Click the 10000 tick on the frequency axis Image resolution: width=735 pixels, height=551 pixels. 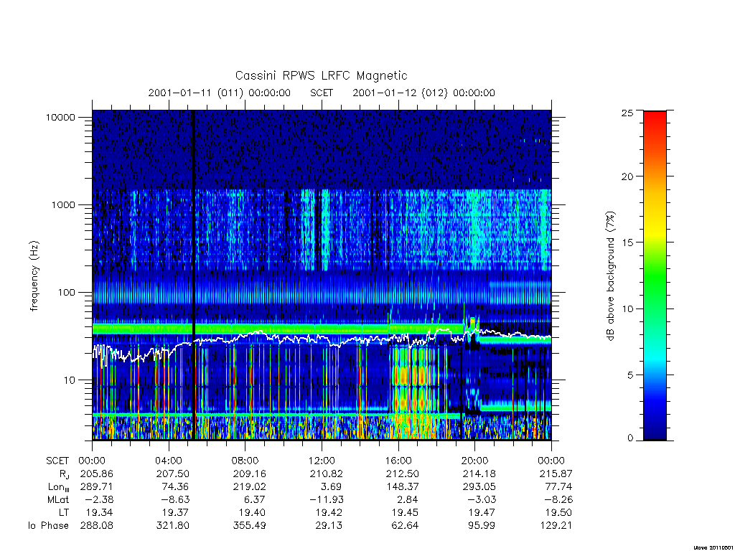tap(60, 117)
